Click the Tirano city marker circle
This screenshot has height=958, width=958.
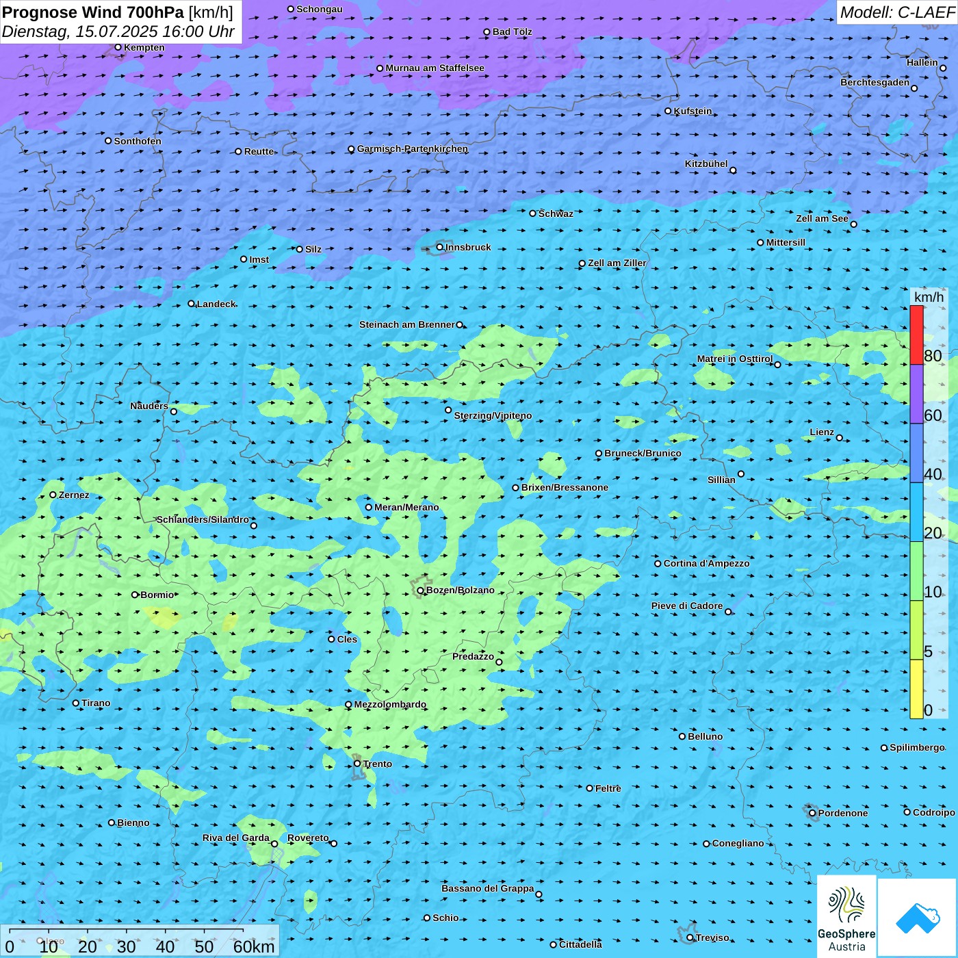click(76, 703)
